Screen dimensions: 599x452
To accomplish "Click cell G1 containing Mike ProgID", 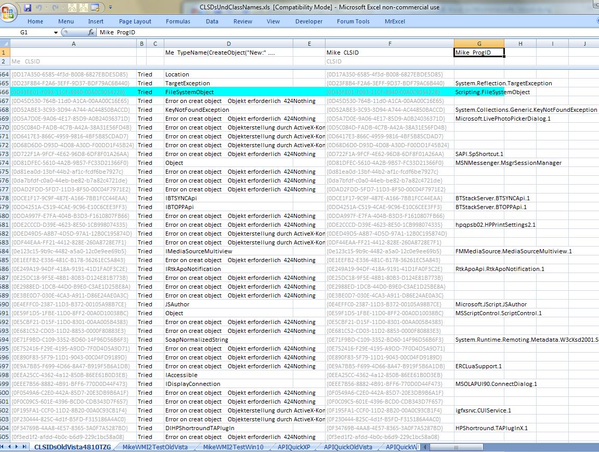I will pos(479,53).
